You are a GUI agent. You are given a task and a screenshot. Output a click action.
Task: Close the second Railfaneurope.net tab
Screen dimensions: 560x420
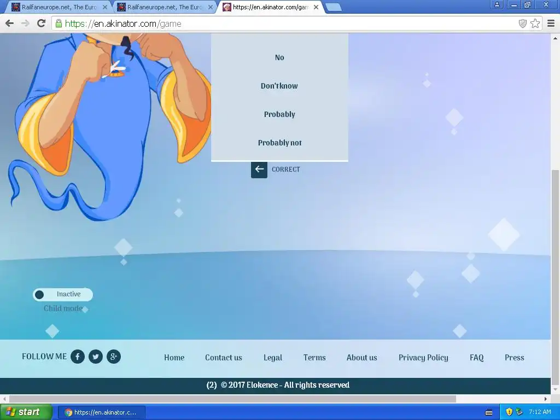tap(211, 7)
